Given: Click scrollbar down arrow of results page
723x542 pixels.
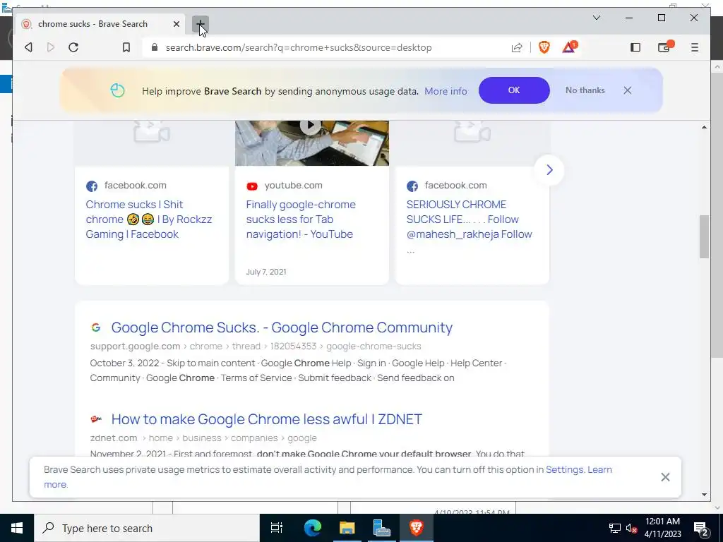Looking at the screenshot, I should 704,495.
